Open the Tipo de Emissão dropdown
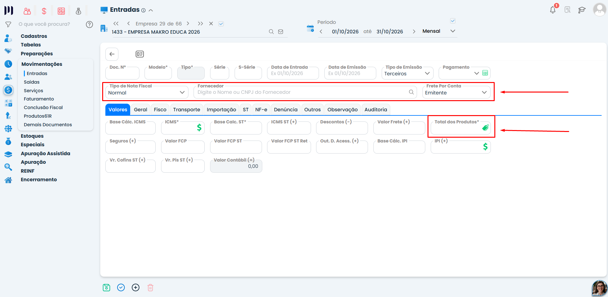 (x=407, y=73)
